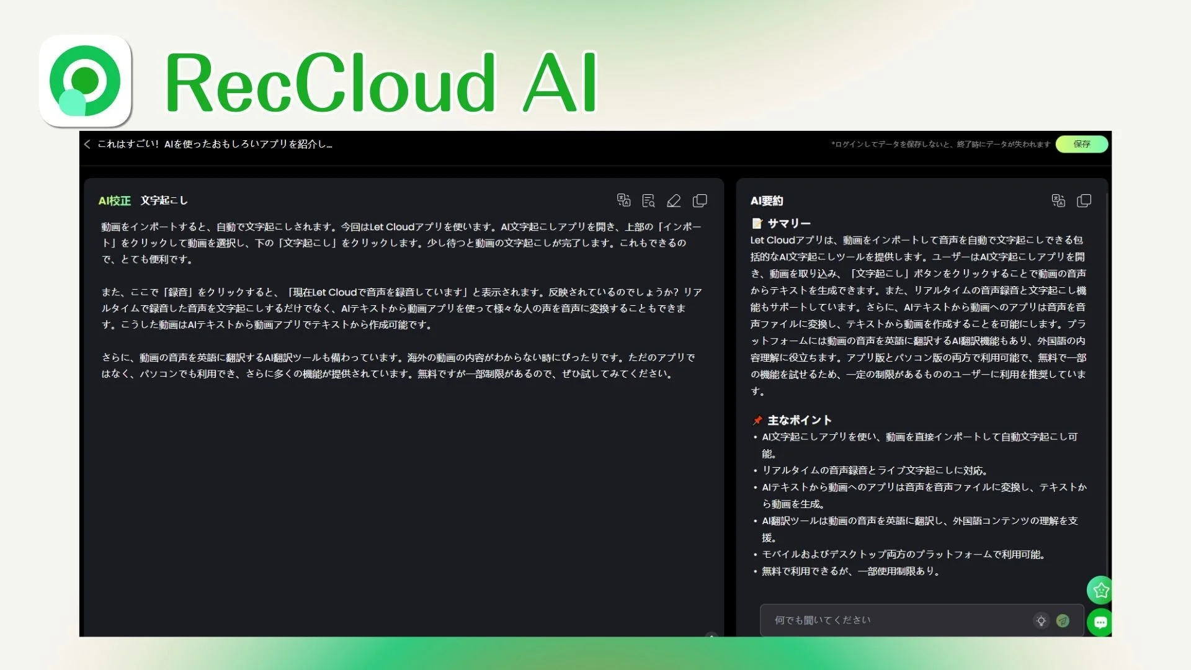Screen dimensions: 1191x670
Task: Open the green chat bubble support button
Action: coord(1100,623)
